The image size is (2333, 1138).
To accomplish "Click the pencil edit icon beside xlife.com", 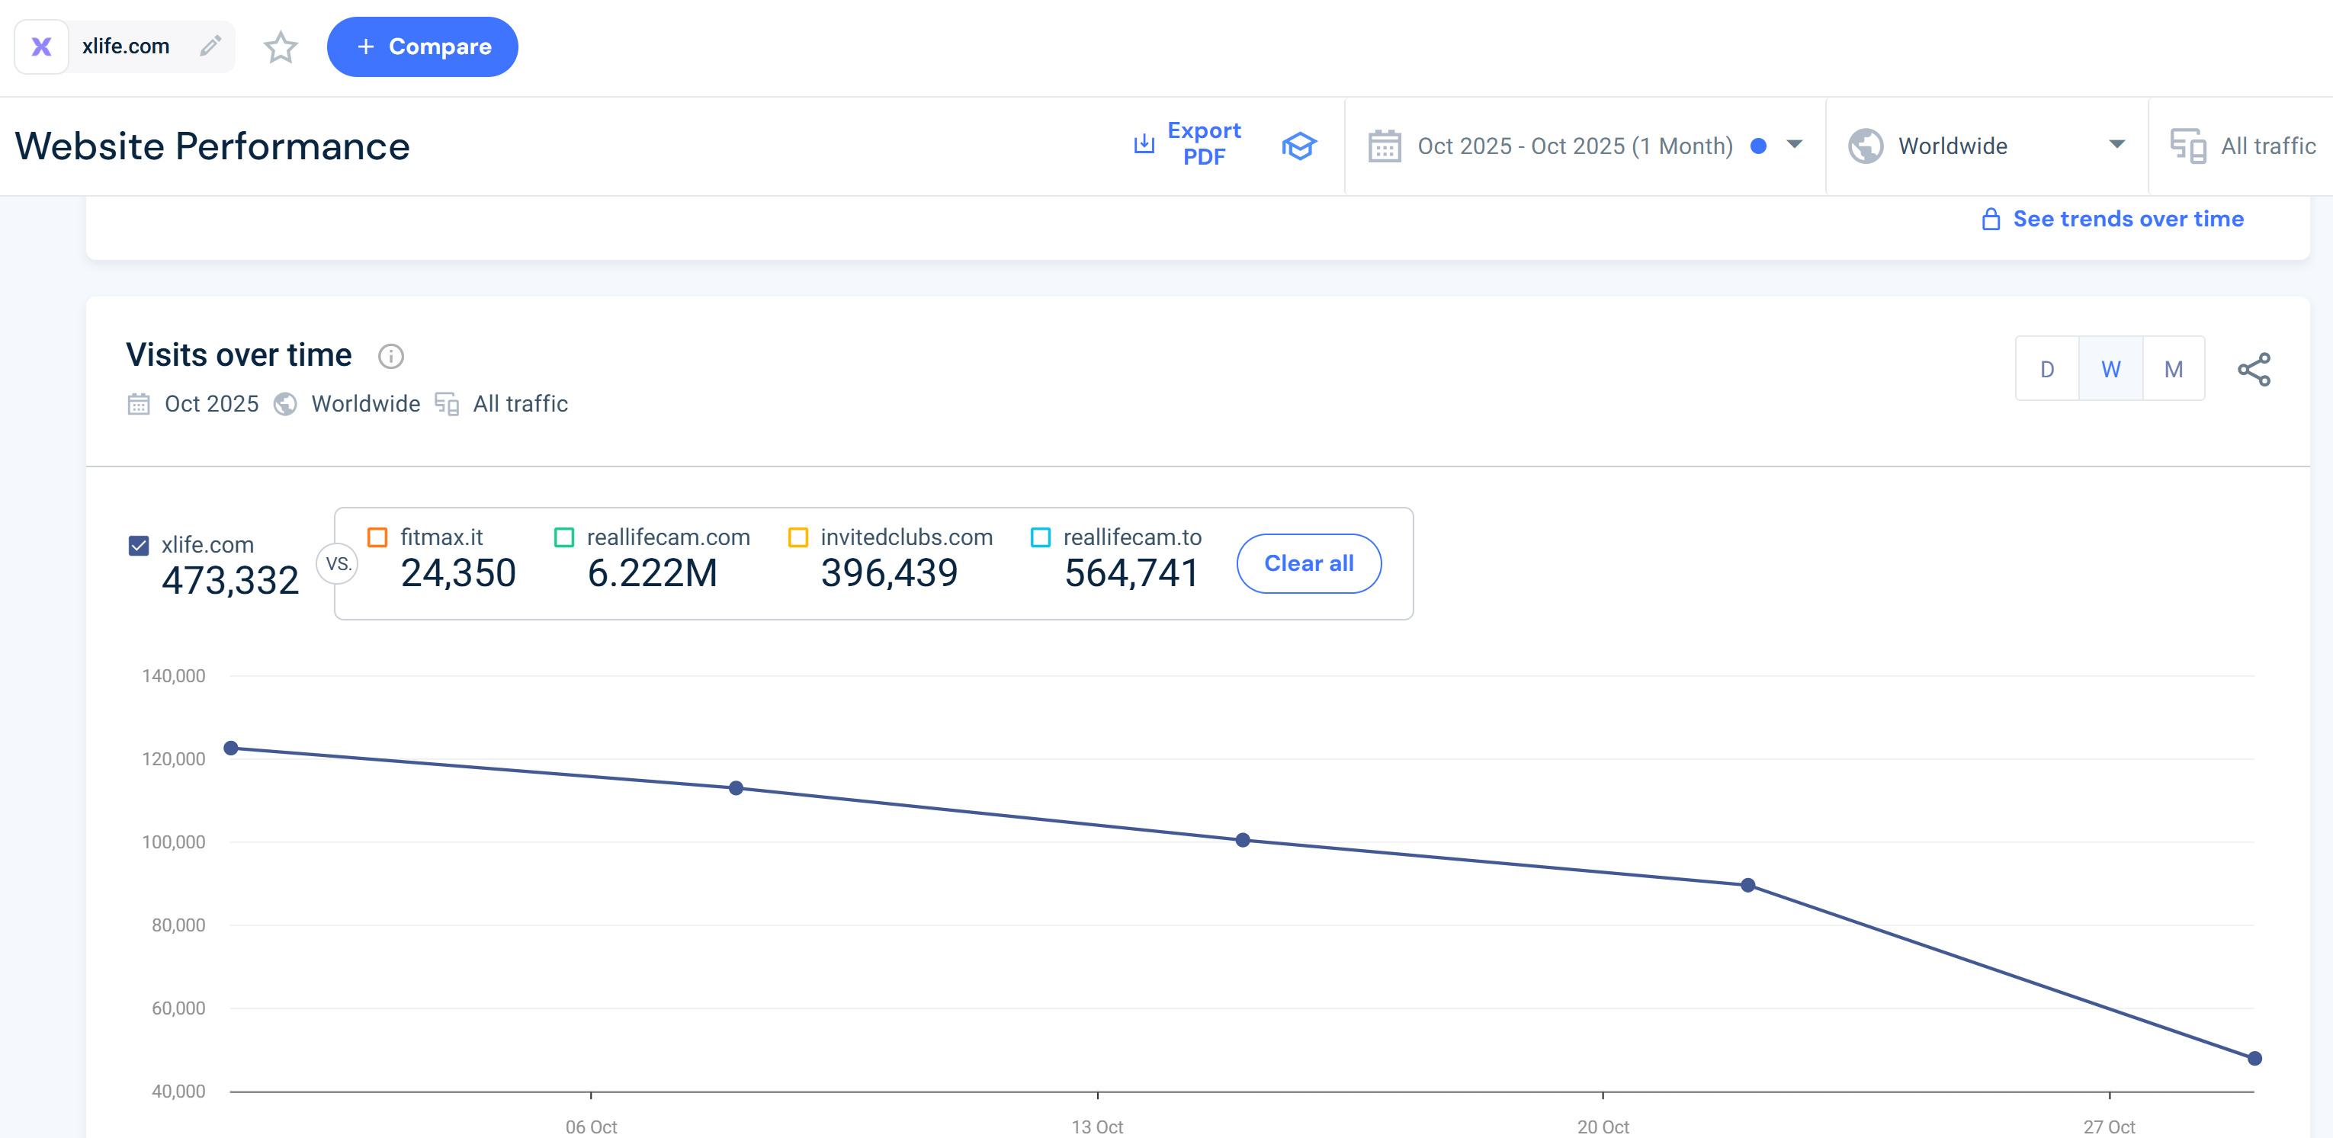I will tap(210, 46).
